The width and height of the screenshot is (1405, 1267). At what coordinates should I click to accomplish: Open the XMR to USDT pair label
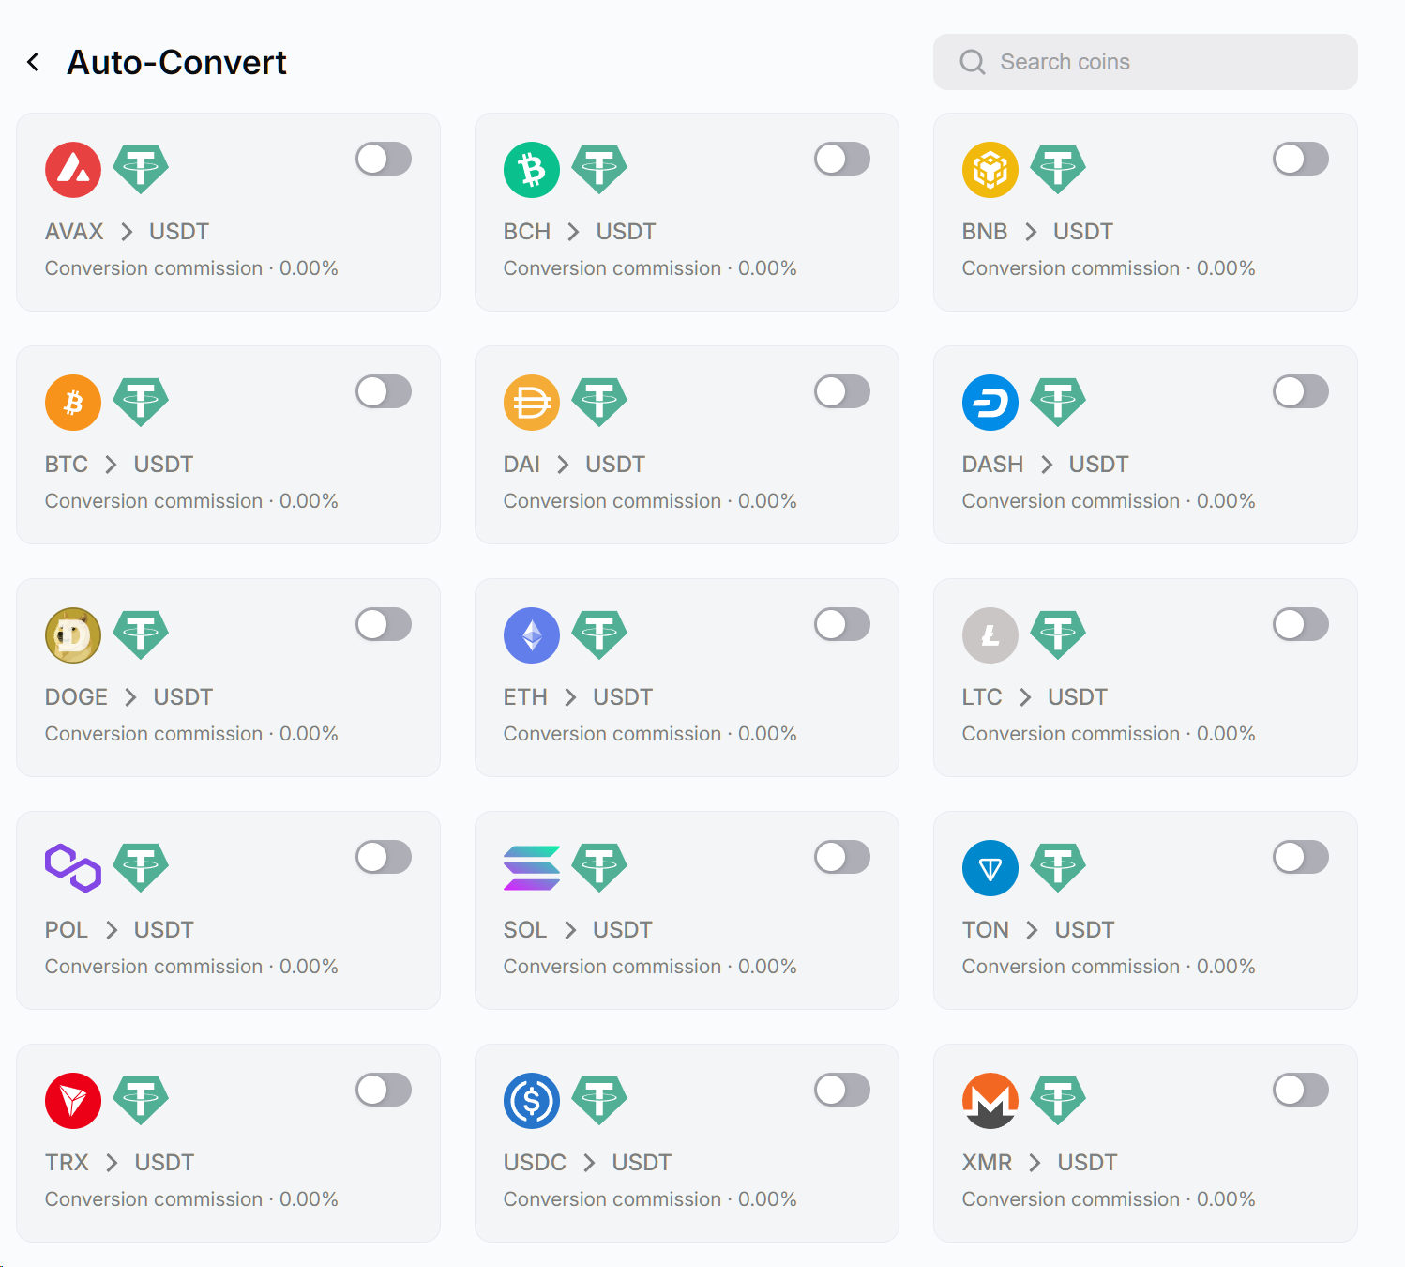1039,1163
